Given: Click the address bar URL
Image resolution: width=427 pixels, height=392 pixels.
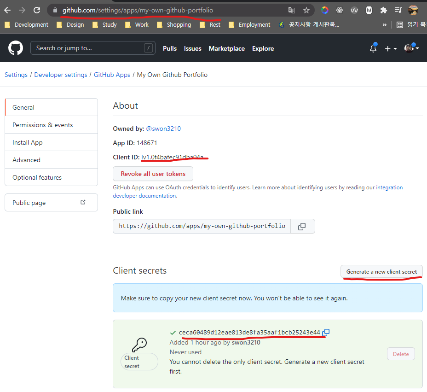Looking at the screenshot, I should [138, 10].
